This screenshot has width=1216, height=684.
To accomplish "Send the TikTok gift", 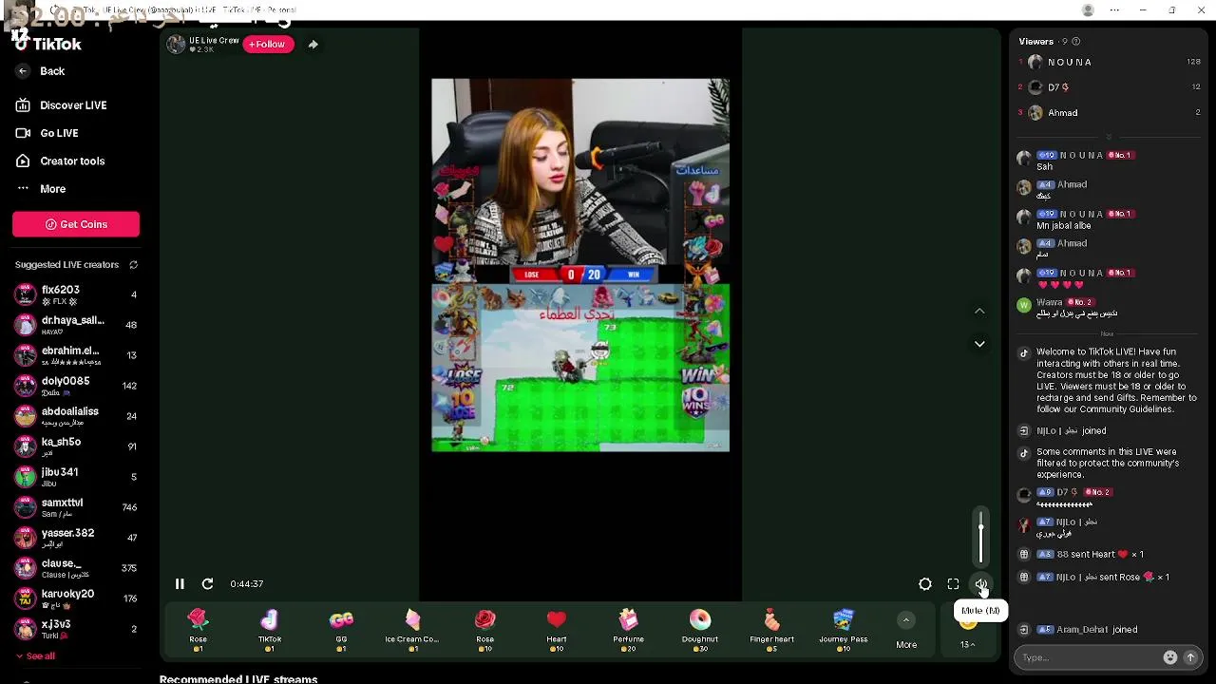I will click(x=270, y=631).
